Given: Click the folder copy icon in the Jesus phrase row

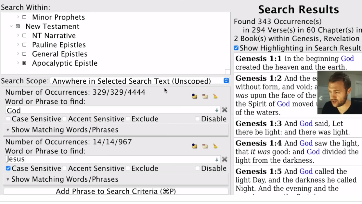Looking at the screenshot, I should pyautogui.click(x=195, y=146).
